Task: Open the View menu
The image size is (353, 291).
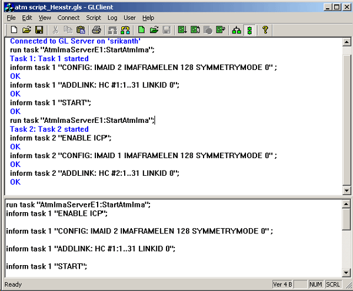Action: (45, 18)
